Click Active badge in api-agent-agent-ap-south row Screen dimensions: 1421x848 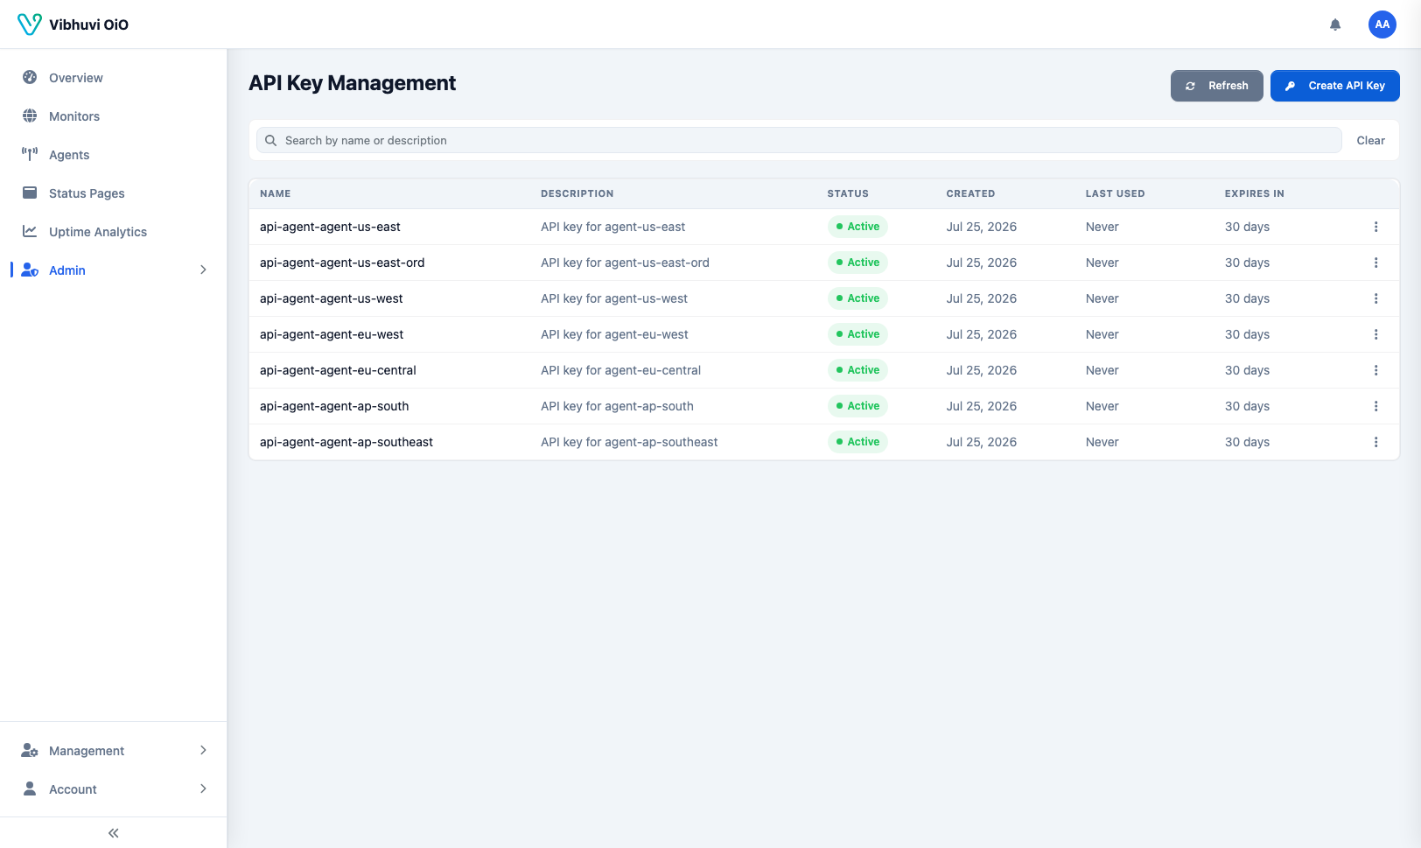point(857,406)
